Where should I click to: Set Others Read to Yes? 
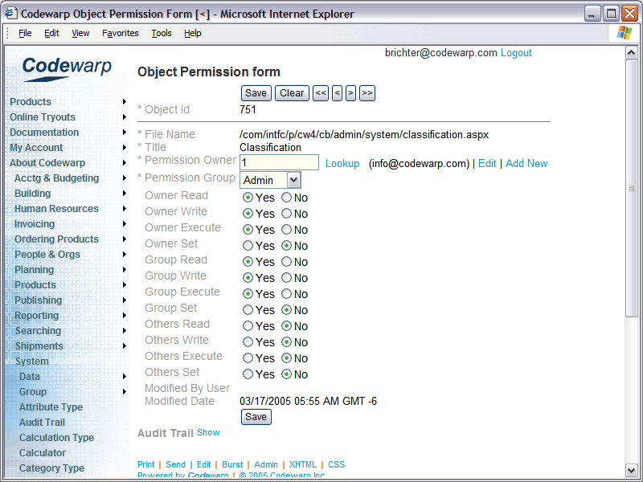248,326
